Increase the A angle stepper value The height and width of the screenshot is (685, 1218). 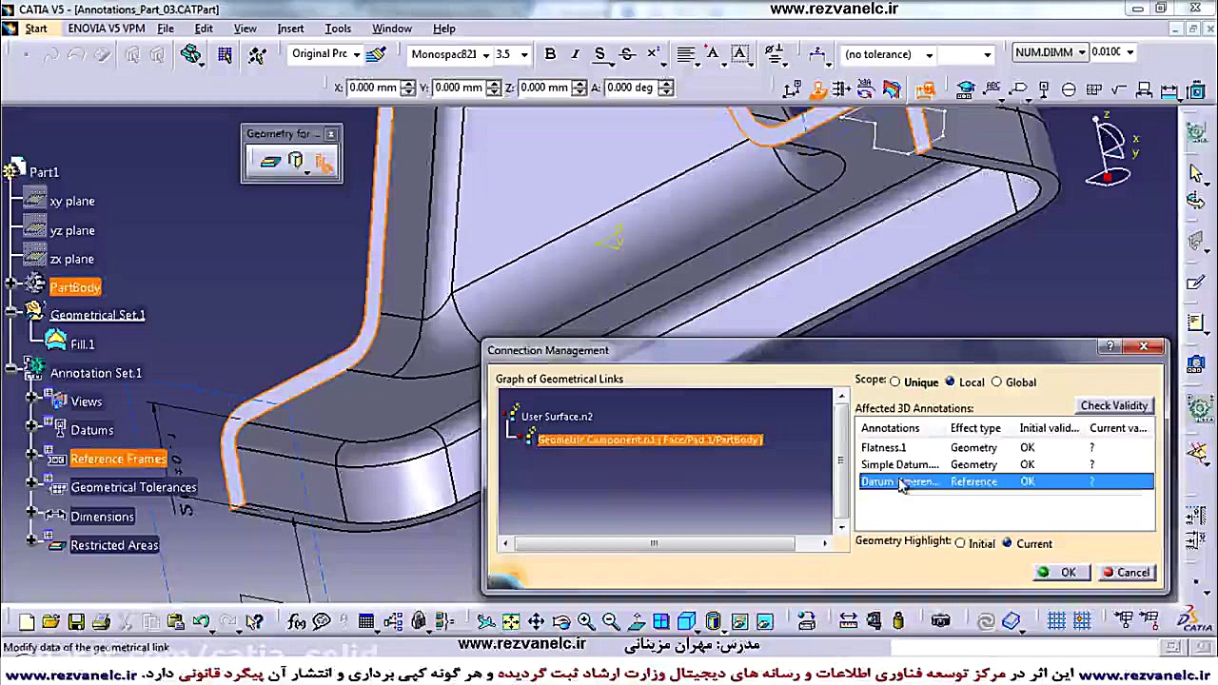click(665, 84)
